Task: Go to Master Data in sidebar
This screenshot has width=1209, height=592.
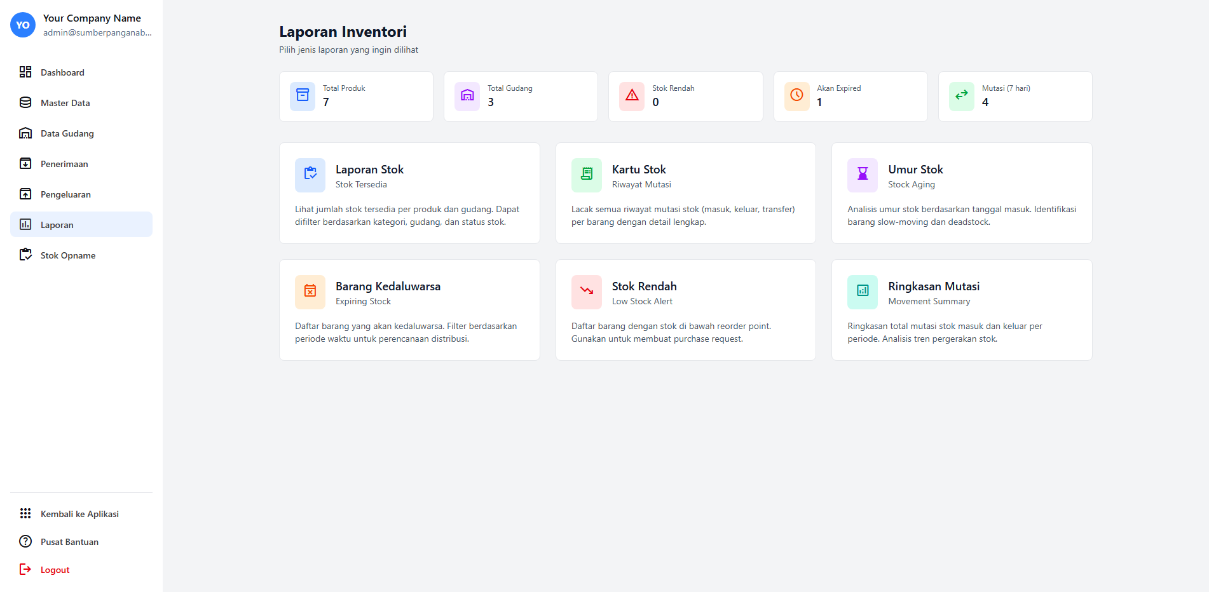Action: (x=65, y=103)
